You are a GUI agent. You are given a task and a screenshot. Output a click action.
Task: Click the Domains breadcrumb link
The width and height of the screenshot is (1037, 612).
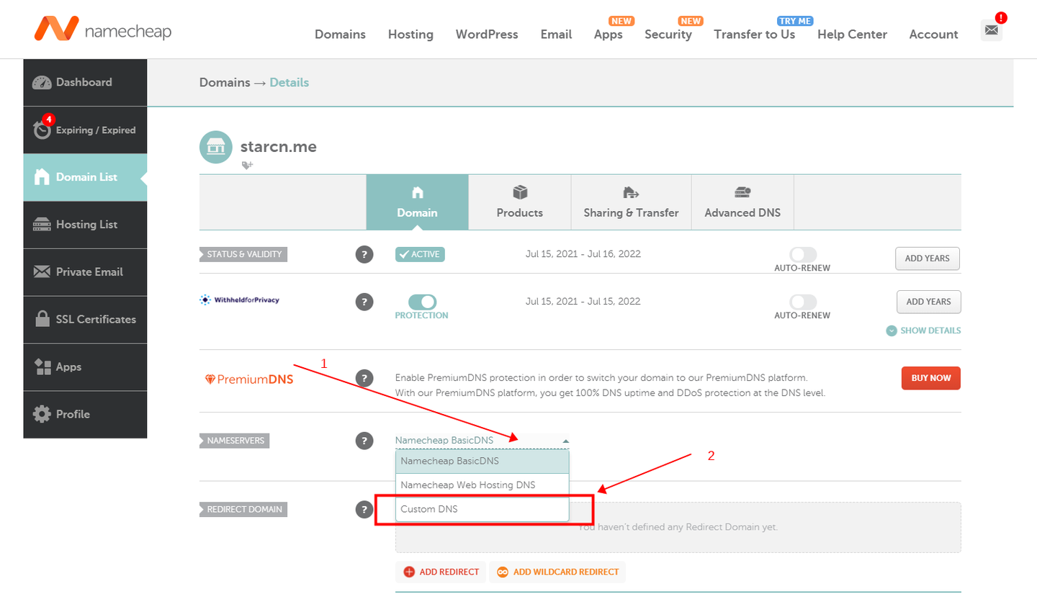pyautogui.click(x=225, y=83)
